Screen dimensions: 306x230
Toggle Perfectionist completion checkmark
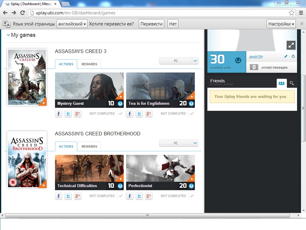(192, 196)
